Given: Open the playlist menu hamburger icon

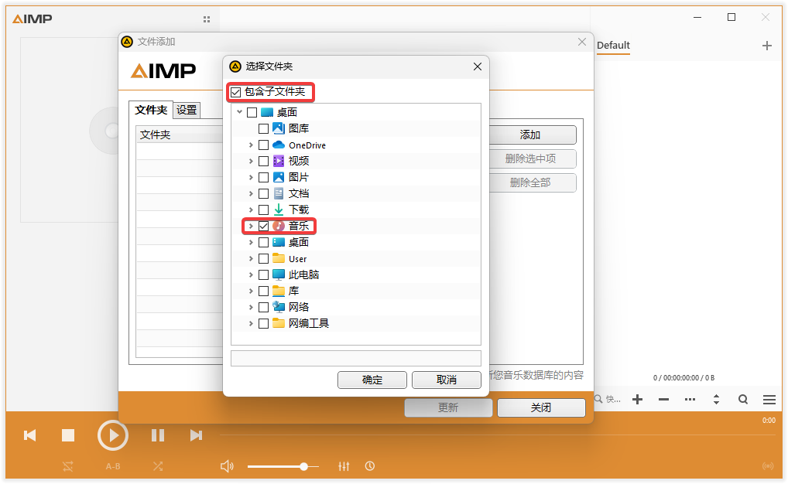Looking at the screenshot, I should point(769,400).
